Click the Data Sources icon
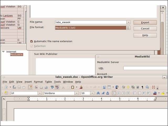Screen dimensions: 168x126 tap(138, 87)
